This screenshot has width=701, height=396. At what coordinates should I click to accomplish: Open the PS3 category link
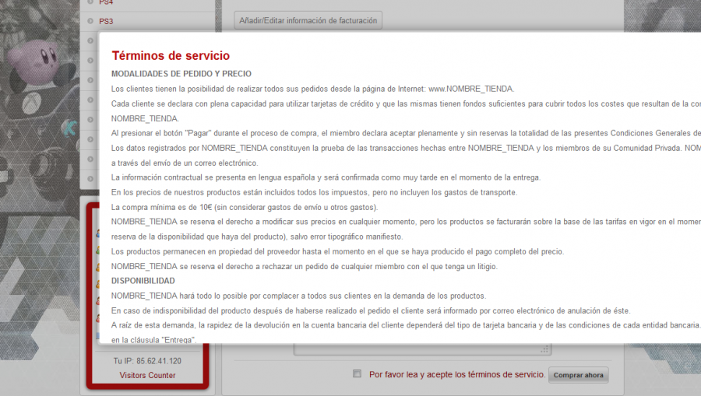pos(106,21)
